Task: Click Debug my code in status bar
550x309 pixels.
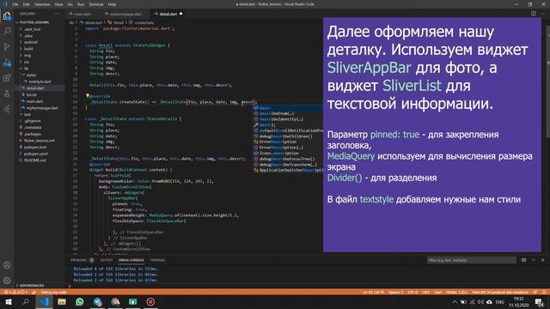Action: [53, 292]
